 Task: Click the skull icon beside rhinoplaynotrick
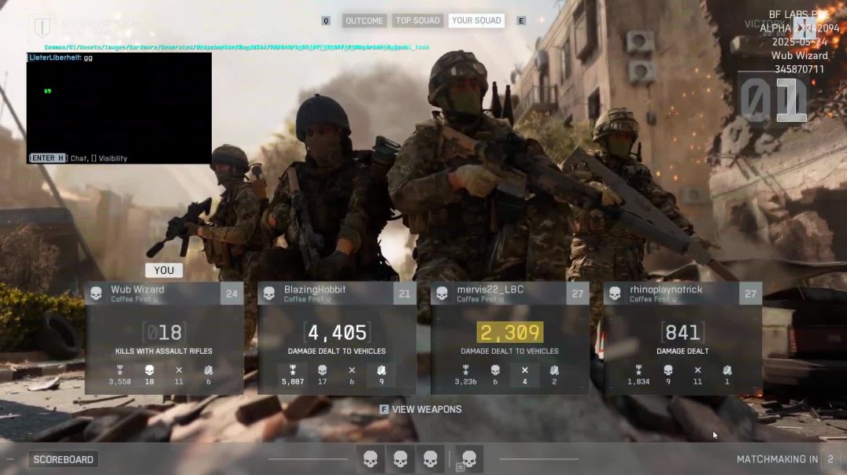pos(615,293)
